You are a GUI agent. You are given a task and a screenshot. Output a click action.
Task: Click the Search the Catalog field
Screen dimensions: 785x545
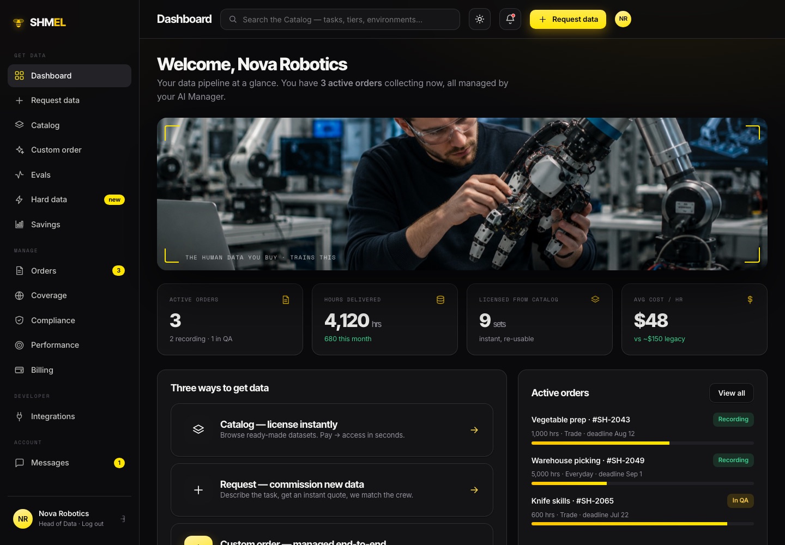(340, 19)
